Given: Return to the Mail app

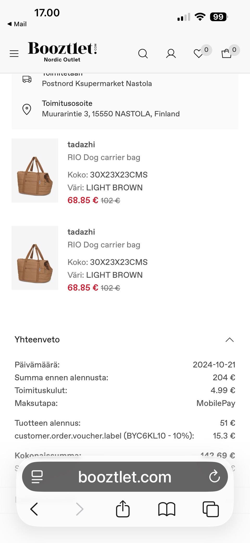Looking at the screenshot, I should pyautogui.click(x=17, y=24).
